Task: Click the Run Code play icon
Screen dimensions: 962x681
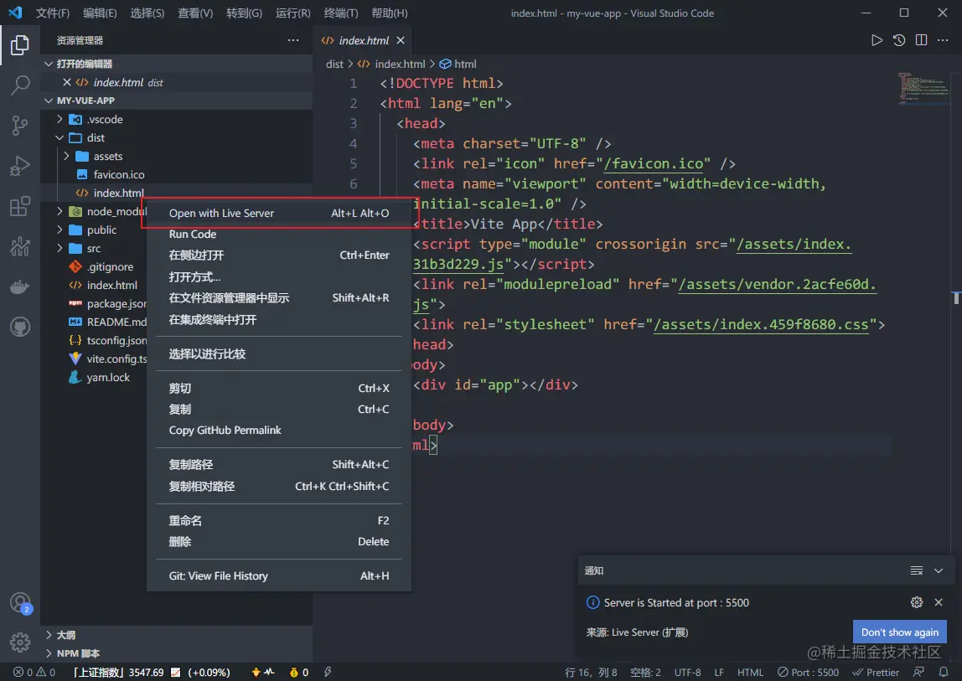Action: pos(877,40)
